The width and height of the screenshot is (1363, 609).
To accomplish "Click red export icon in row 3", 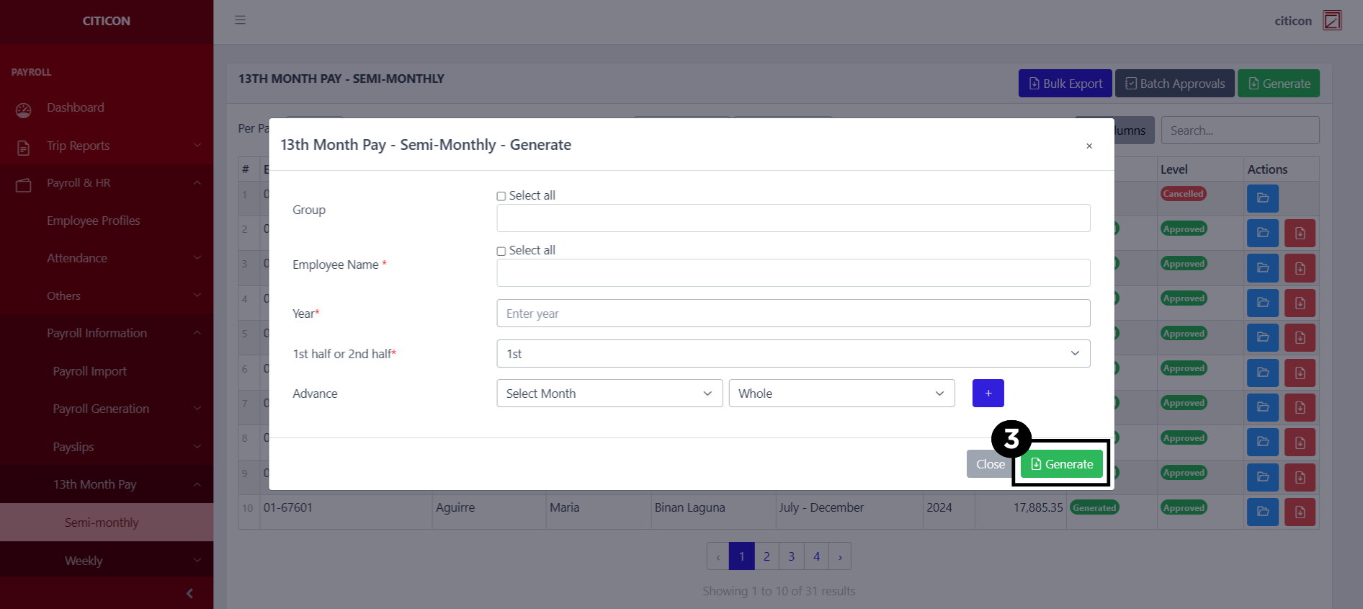I will (1300, 268).
